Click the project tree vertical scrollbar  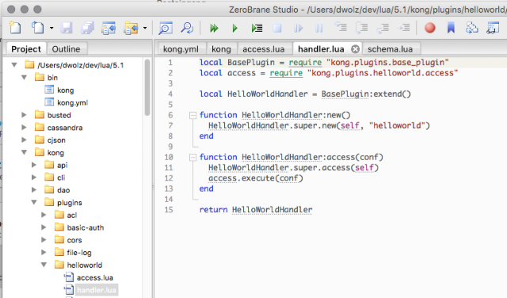point(147,87)
